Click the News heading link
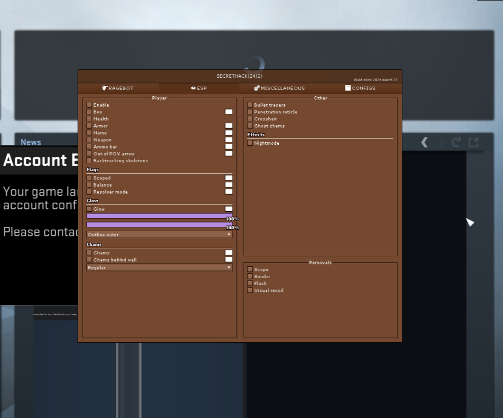 31,142
